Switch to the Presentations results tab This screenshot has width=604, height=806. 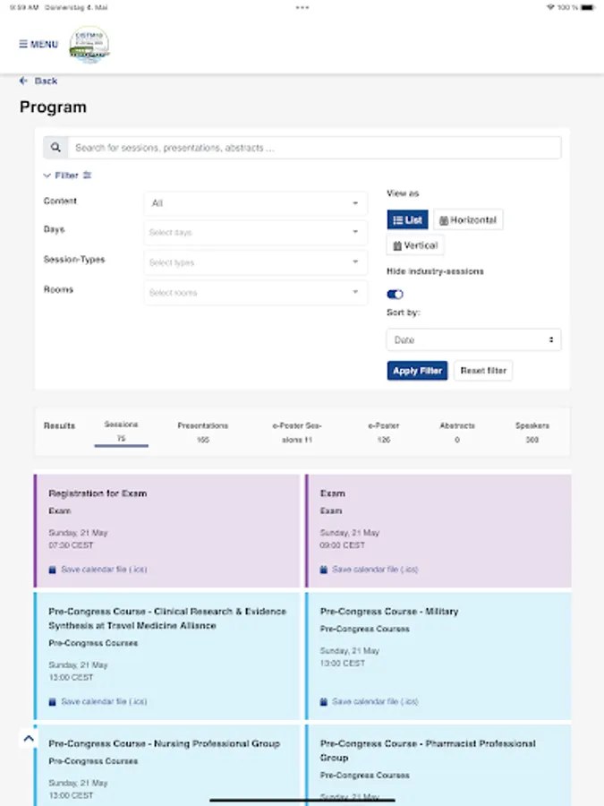click(x=203, y=433)
